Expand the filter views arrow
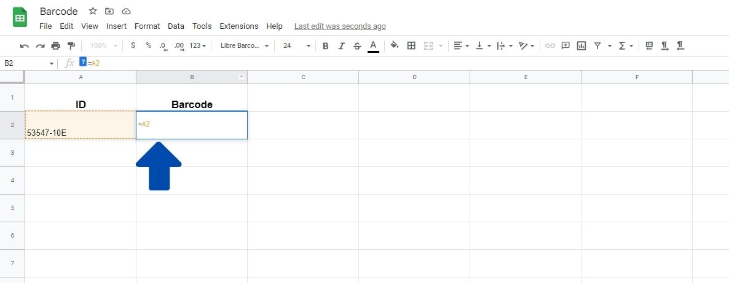This screenshot has height=283, width=729. (x=610, y=45)
